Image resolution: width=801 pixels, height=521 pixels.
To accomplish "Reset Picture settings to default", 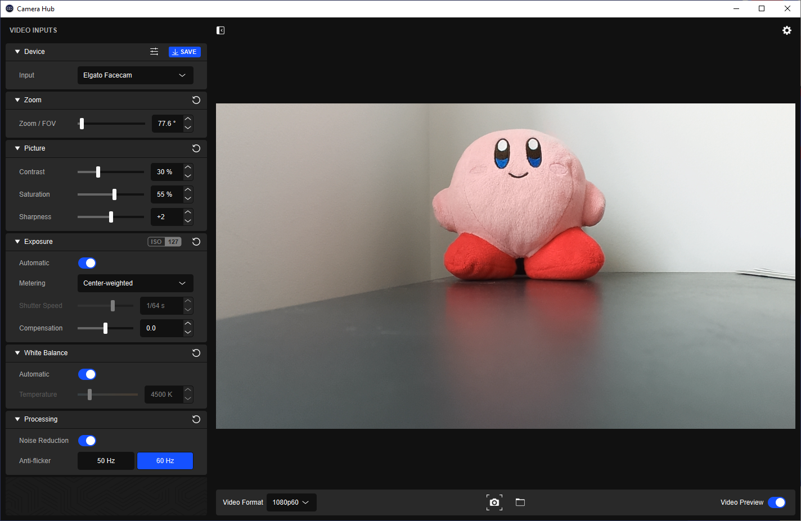I will pos(196,148).
